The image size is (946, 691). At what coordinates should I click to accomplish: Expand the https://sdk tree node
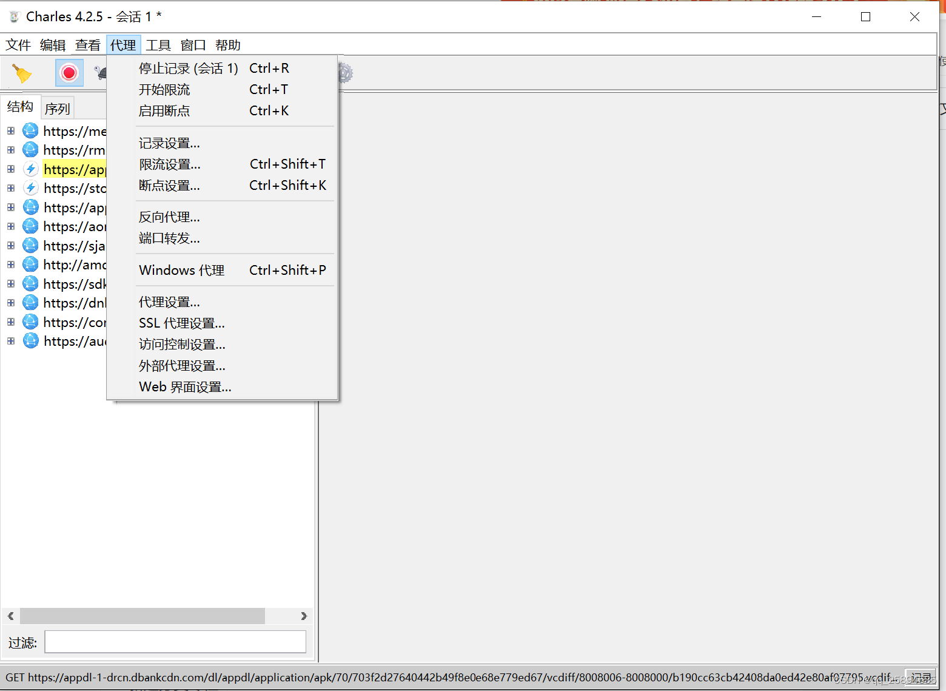point(11,284)
